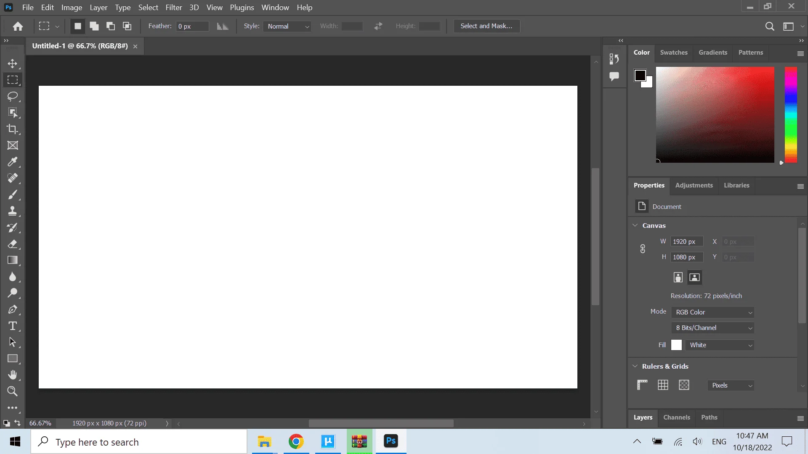Select the Crop tool
Viewport: 808px width, 454px height.
tap(13, 129)
